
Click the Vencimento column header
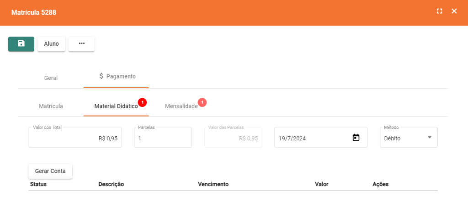213,184
